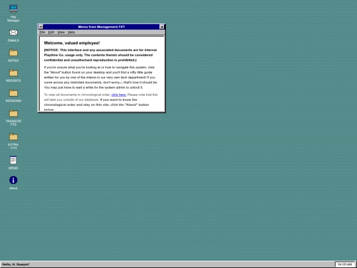Click the system menu box on memo title bar

click(41, 26)
